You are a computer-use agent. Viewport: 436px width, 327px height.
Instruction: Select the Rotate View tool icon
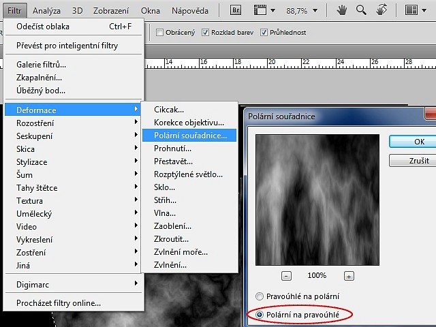pyautogui.click(x=381, y=10)
